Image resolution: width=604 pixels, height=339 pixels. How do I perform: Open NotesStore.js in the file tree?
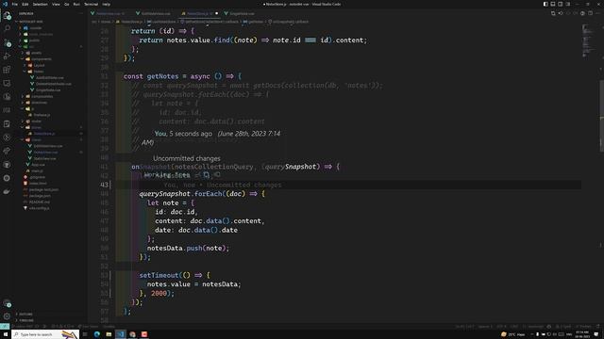[44, 134]
